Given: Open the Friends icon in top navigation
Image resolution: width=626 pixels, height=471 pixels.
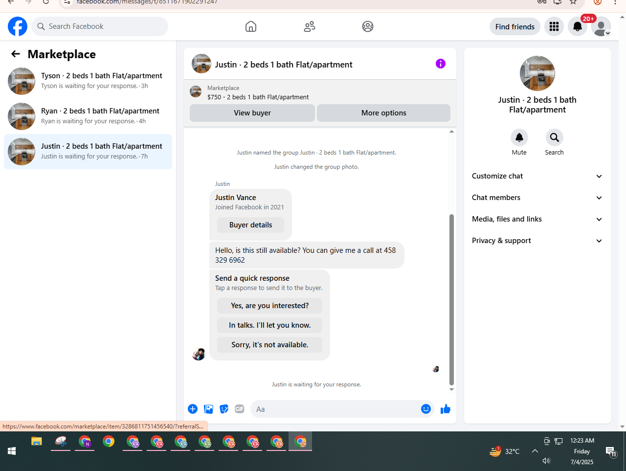Looking at the screenshot, I should point(310,26).
